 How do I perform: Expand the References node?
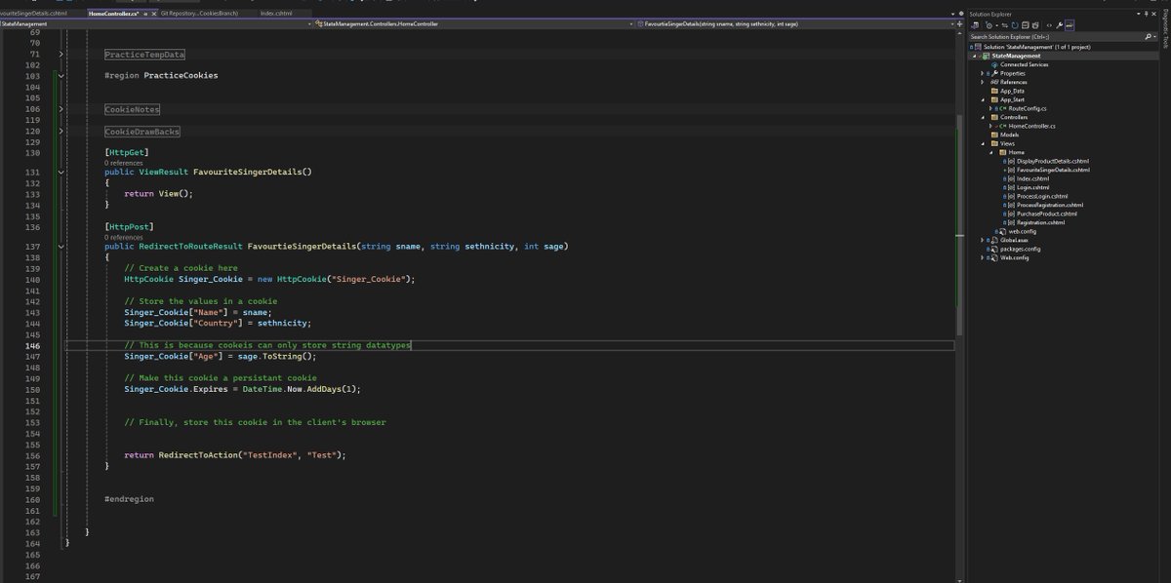[x=984, y=82]
